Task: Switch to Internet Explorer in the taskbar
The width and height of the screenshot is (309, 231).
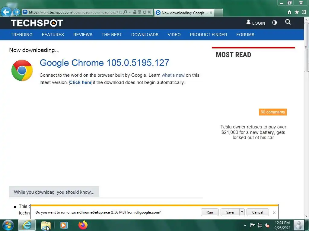Action: coord(27,225)
